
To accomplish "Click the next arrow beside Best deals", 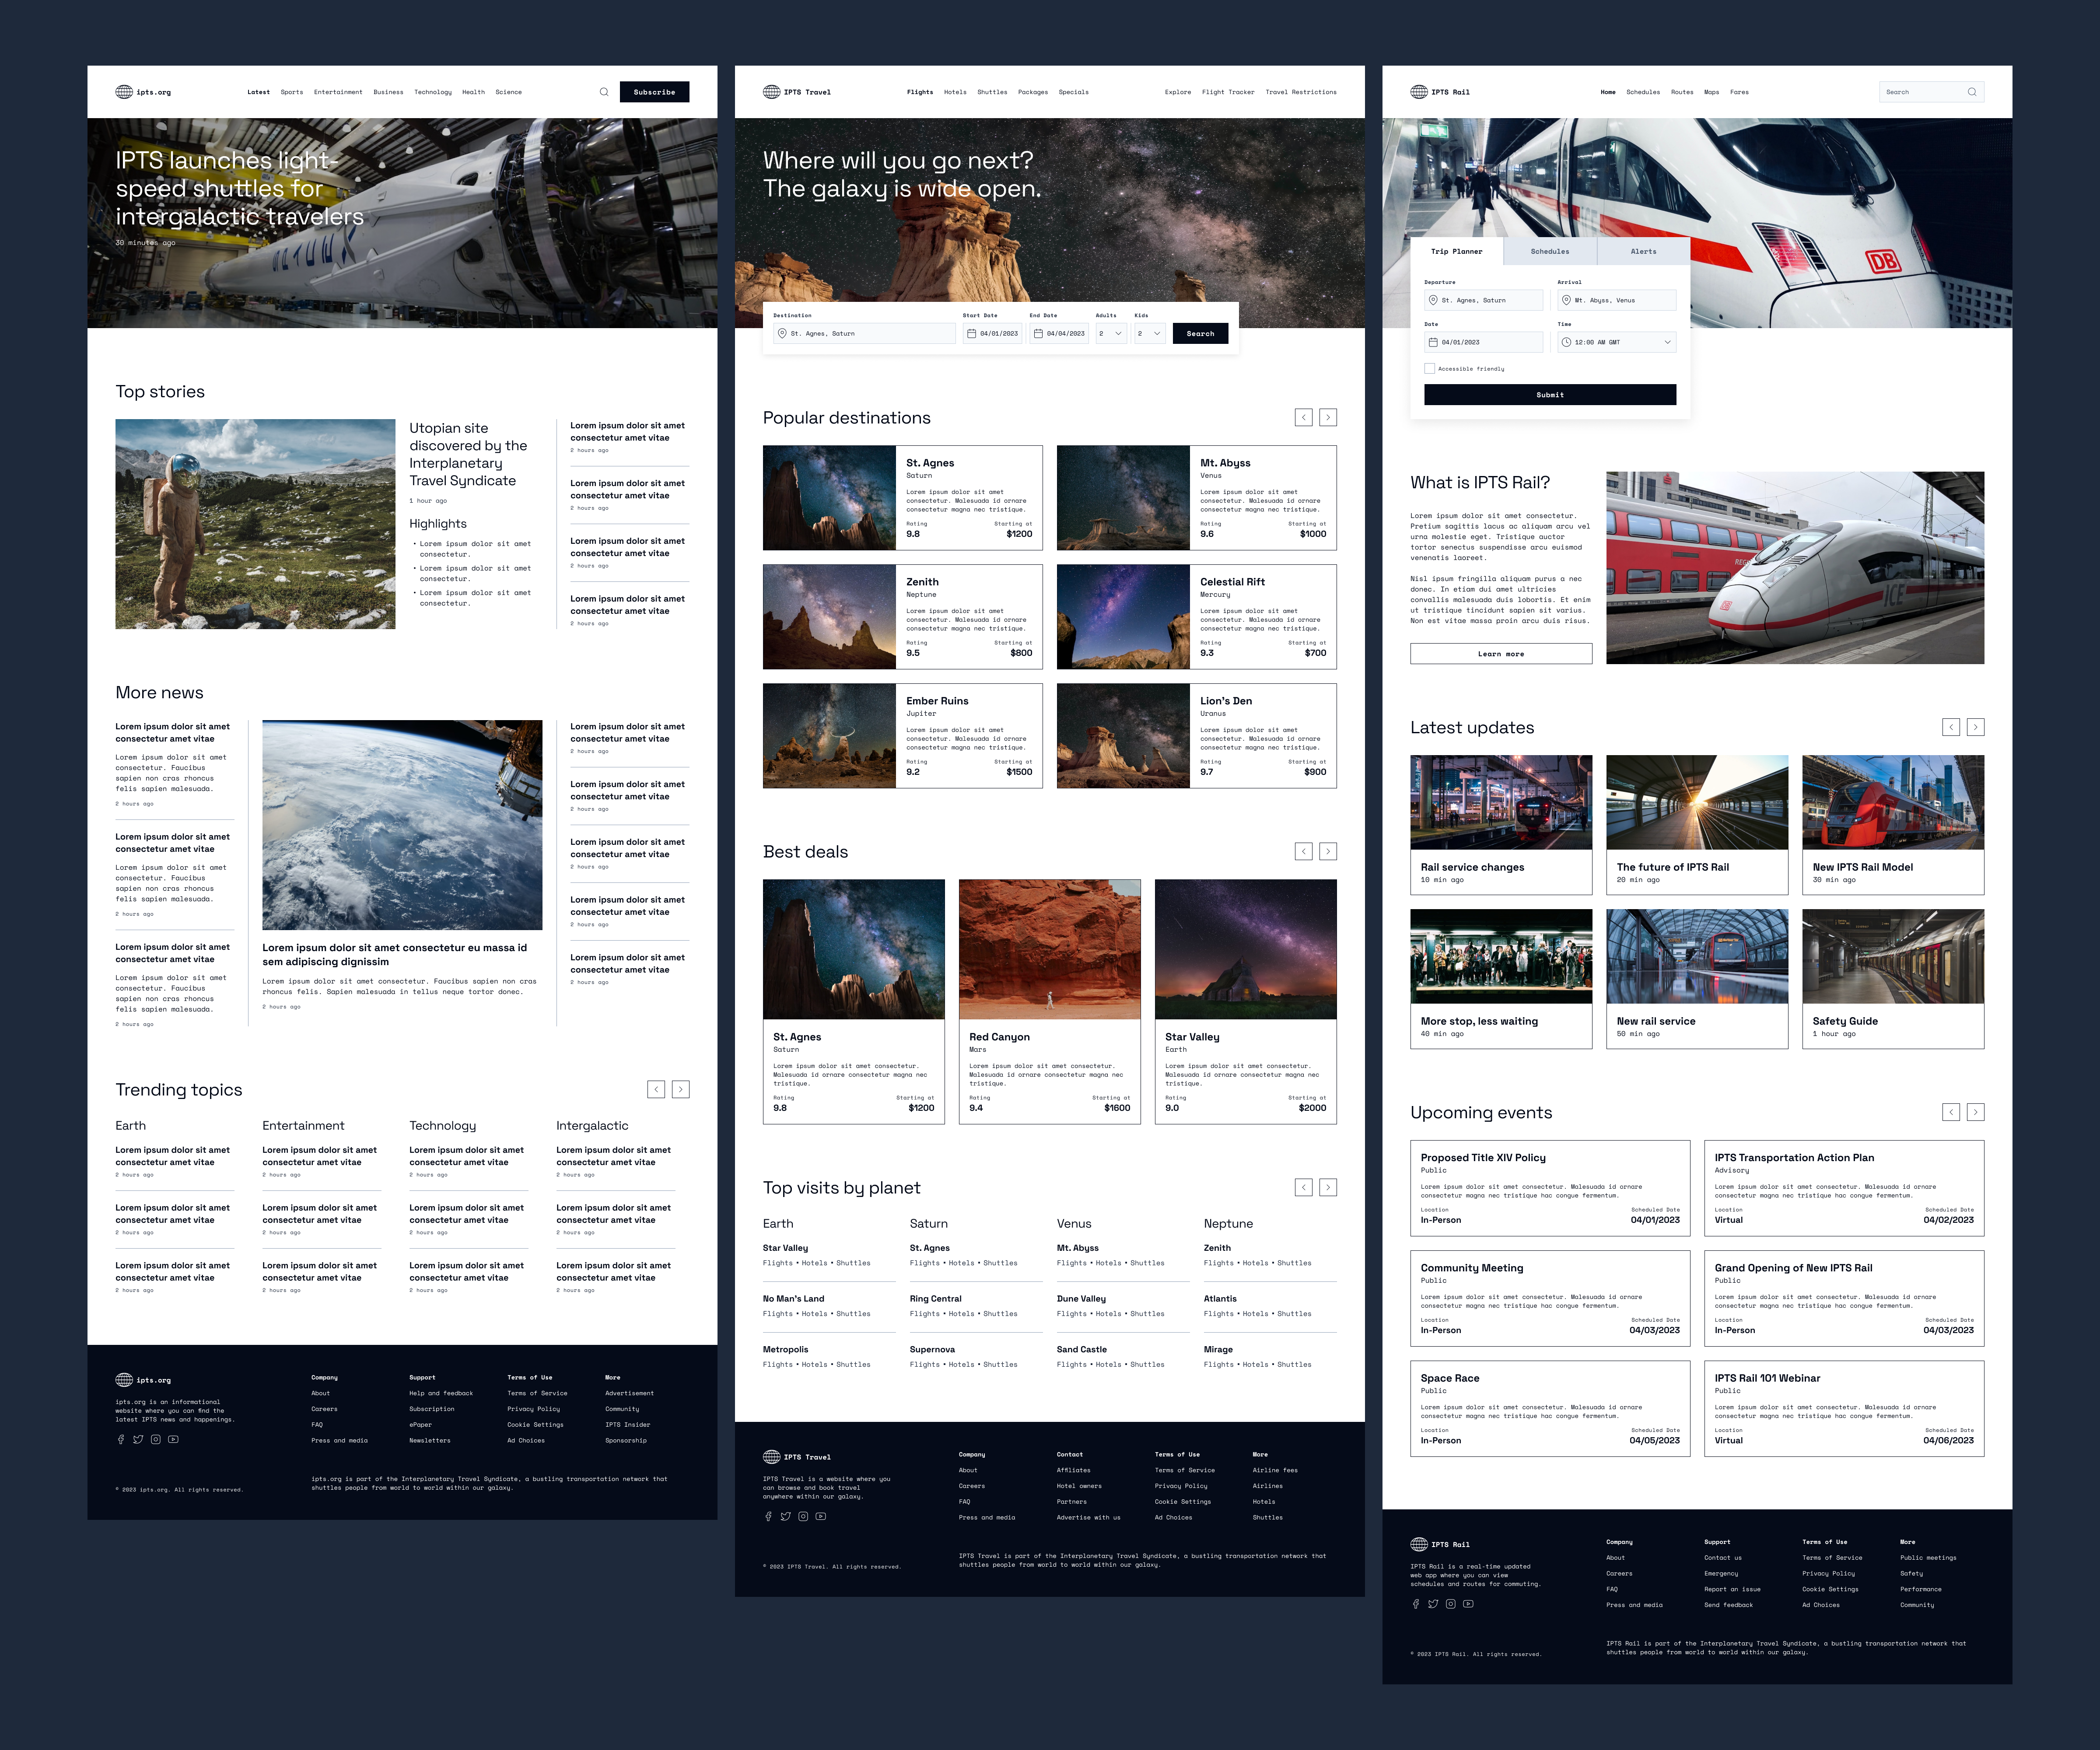I will (x=1328, y=852).
